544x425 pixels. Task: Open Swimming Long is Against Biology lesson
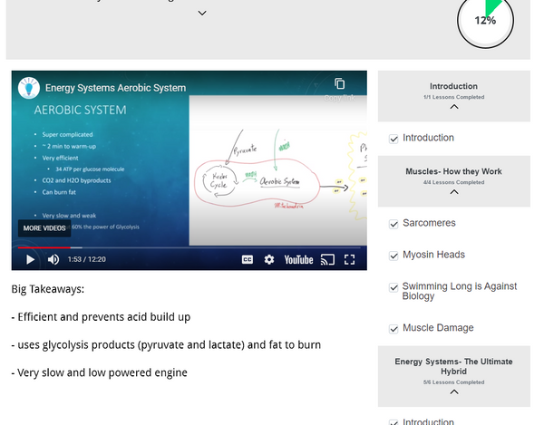(x=459, y=291)
